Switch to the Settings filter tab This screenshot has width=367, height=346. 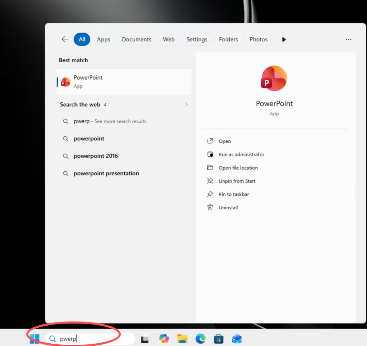pyautogui.click(x=197, y=39)
